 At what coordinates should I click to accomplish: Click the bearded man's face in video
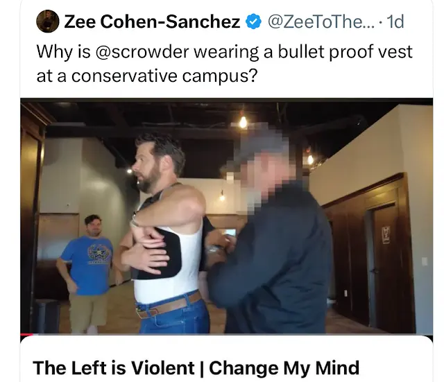pos(147,167)
